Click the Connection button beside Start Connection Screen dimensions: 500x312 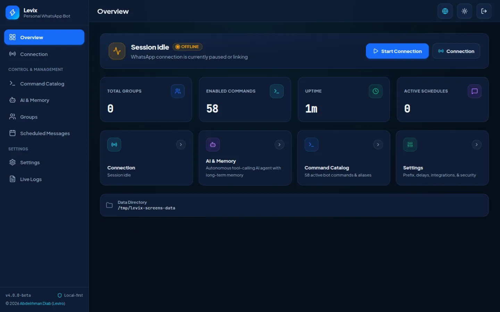pos(456,51)
